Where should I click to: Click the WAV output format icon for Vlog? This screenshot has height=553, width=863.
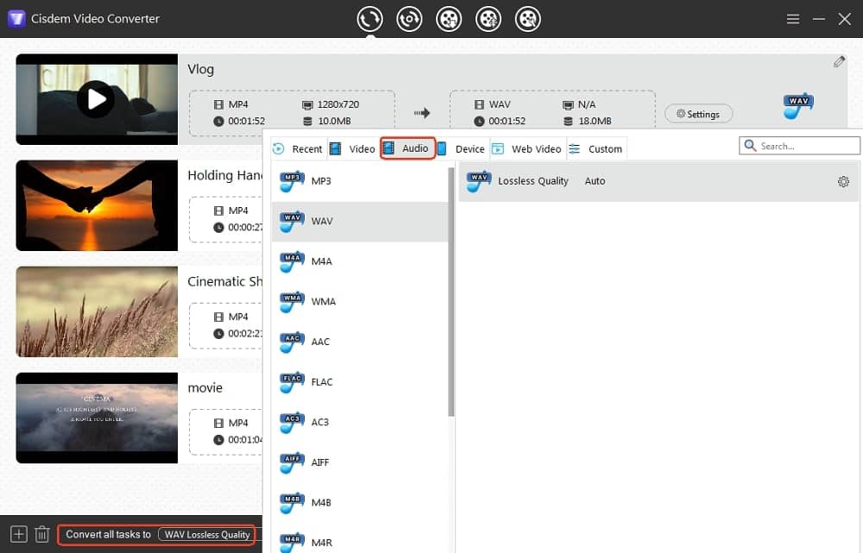click(x=798, y=106)
